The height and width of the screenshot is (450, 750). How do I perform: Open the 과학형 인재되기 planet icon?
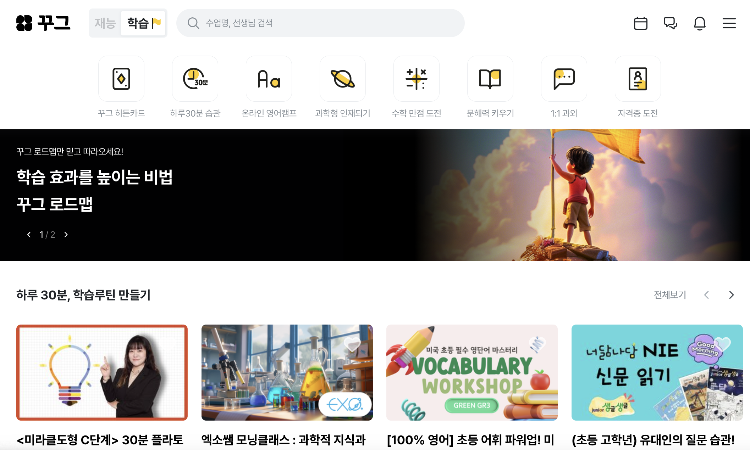coord(343,79)
